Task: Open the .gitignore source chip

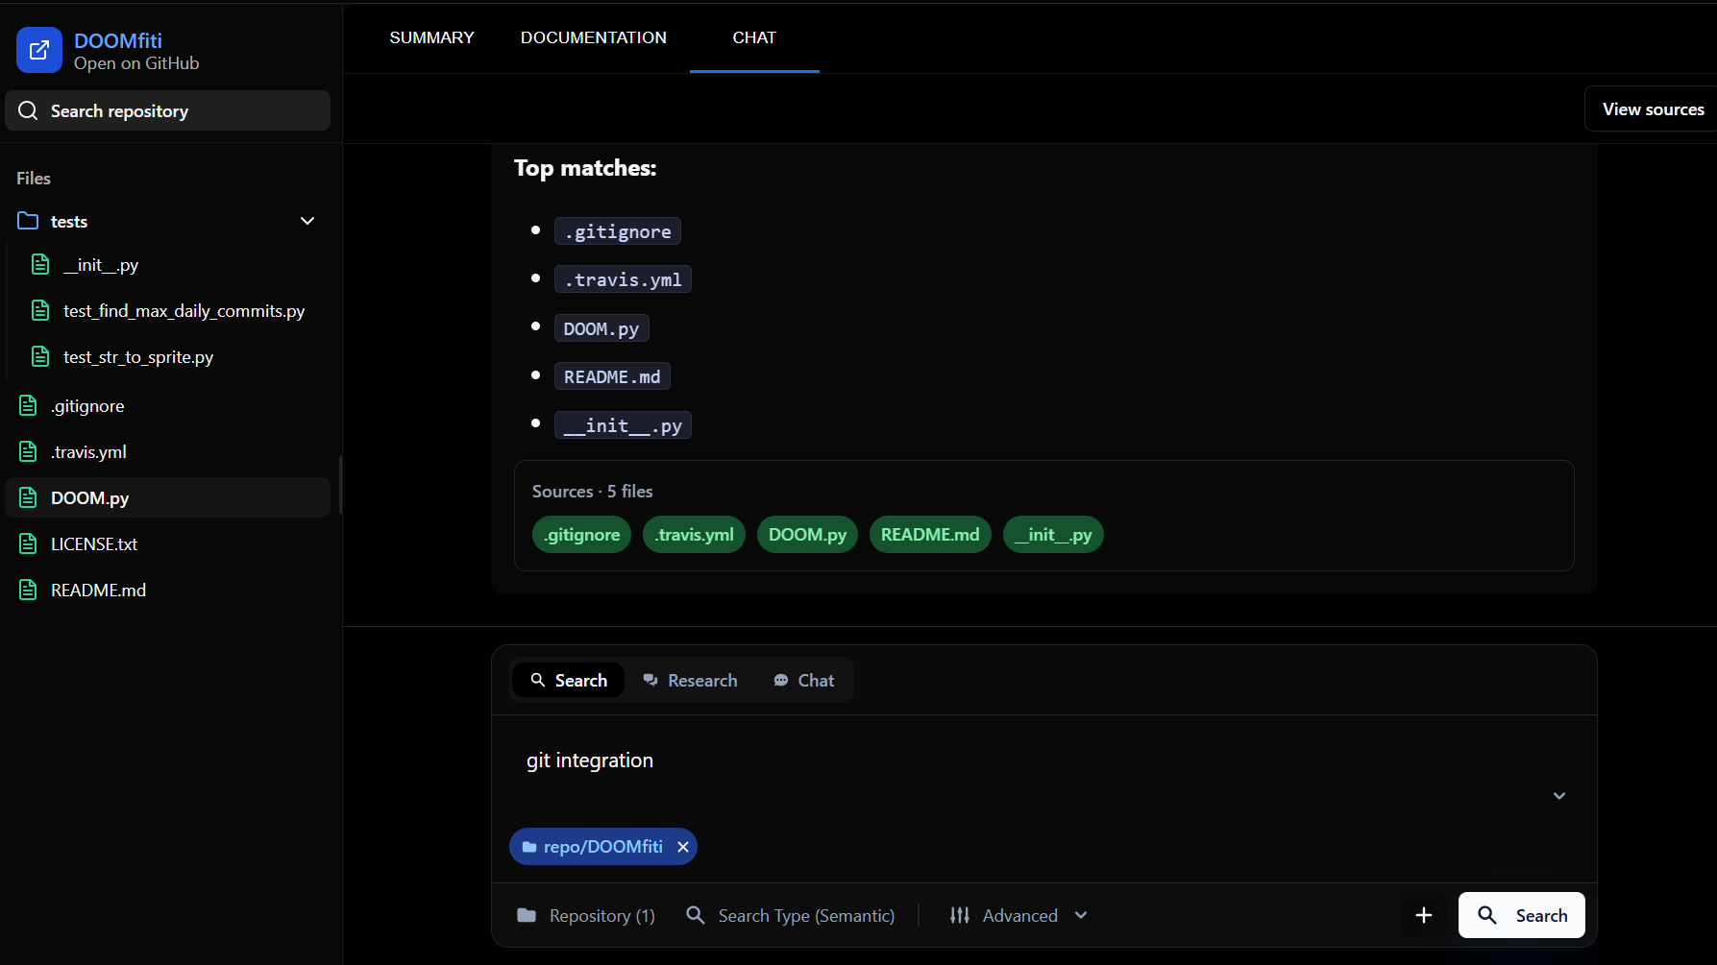Action: (x=581, y=535)
